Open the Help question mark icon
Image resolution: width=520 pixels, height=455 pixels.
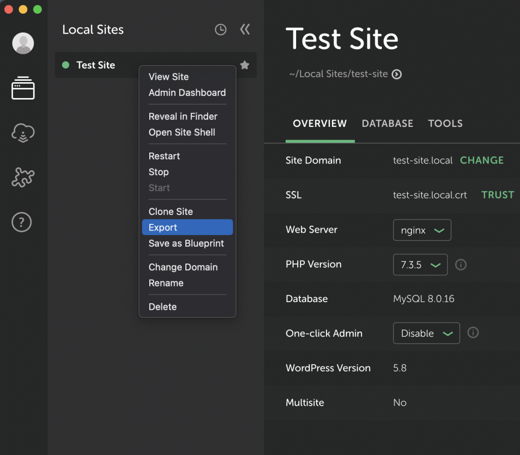point(22,222)
